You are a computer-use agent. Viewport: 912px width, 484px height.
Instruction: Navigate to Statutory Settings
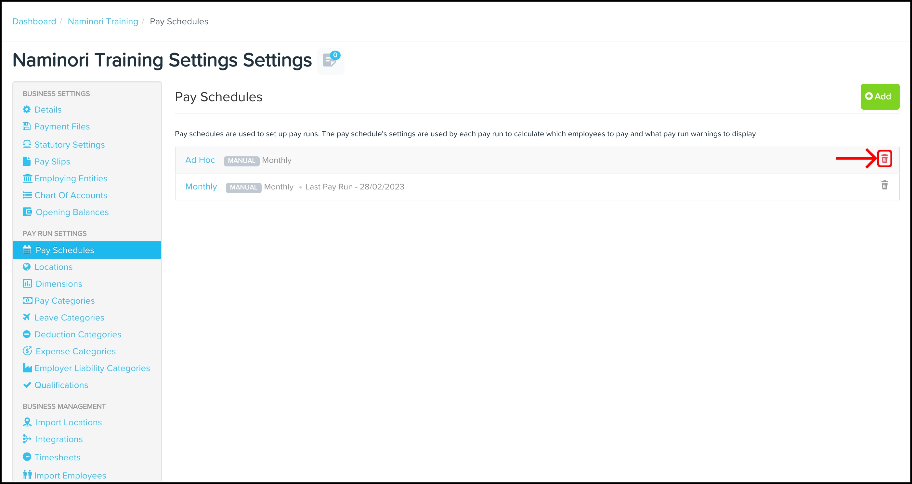pos(70,144)
